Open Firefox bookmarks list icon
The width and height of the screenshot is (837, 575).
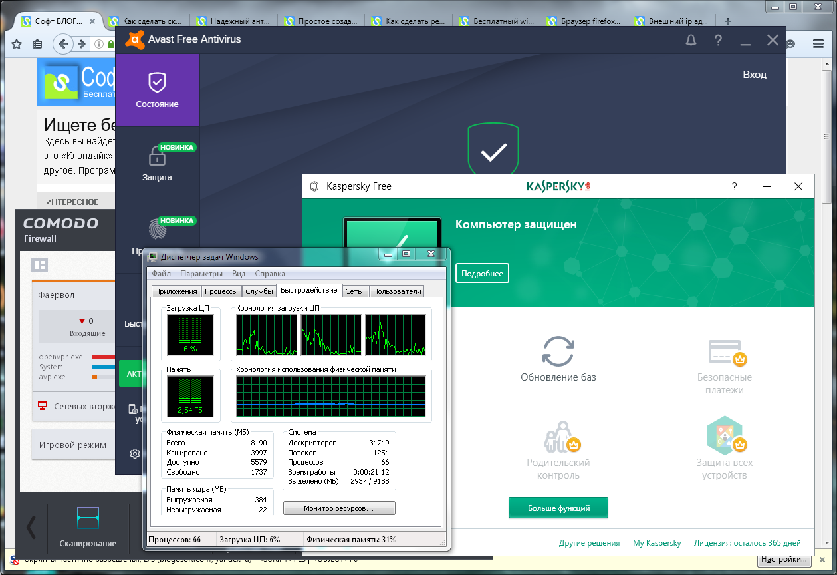(37, 45)
